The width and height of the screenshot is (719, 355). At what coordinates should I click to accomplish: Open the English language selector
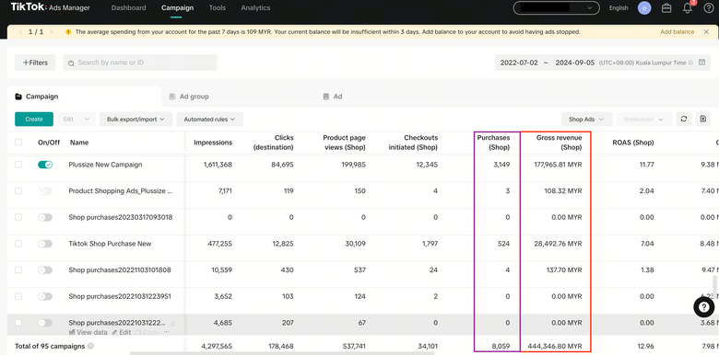[x=619, y=7]
